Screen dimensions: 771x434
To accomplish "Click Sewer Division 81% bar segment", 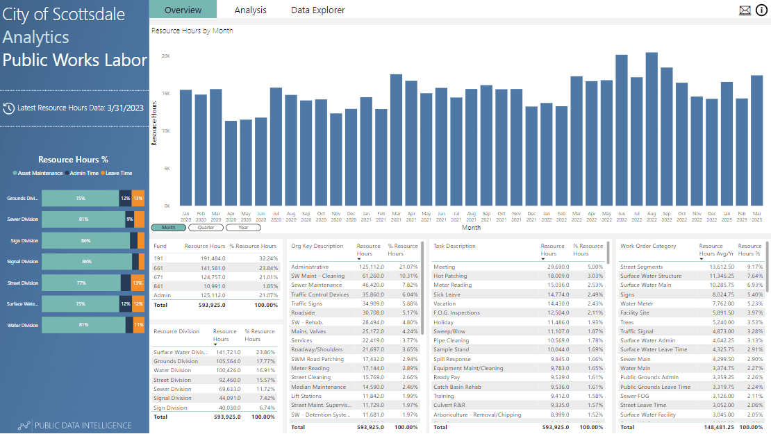I will pyautogui.click(x=83, y=219).
